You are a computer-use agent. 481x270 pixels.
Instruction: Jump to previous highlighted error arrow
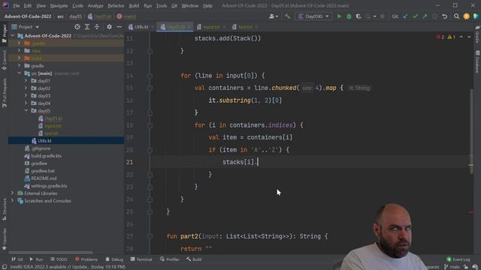(x=461, y=37)
